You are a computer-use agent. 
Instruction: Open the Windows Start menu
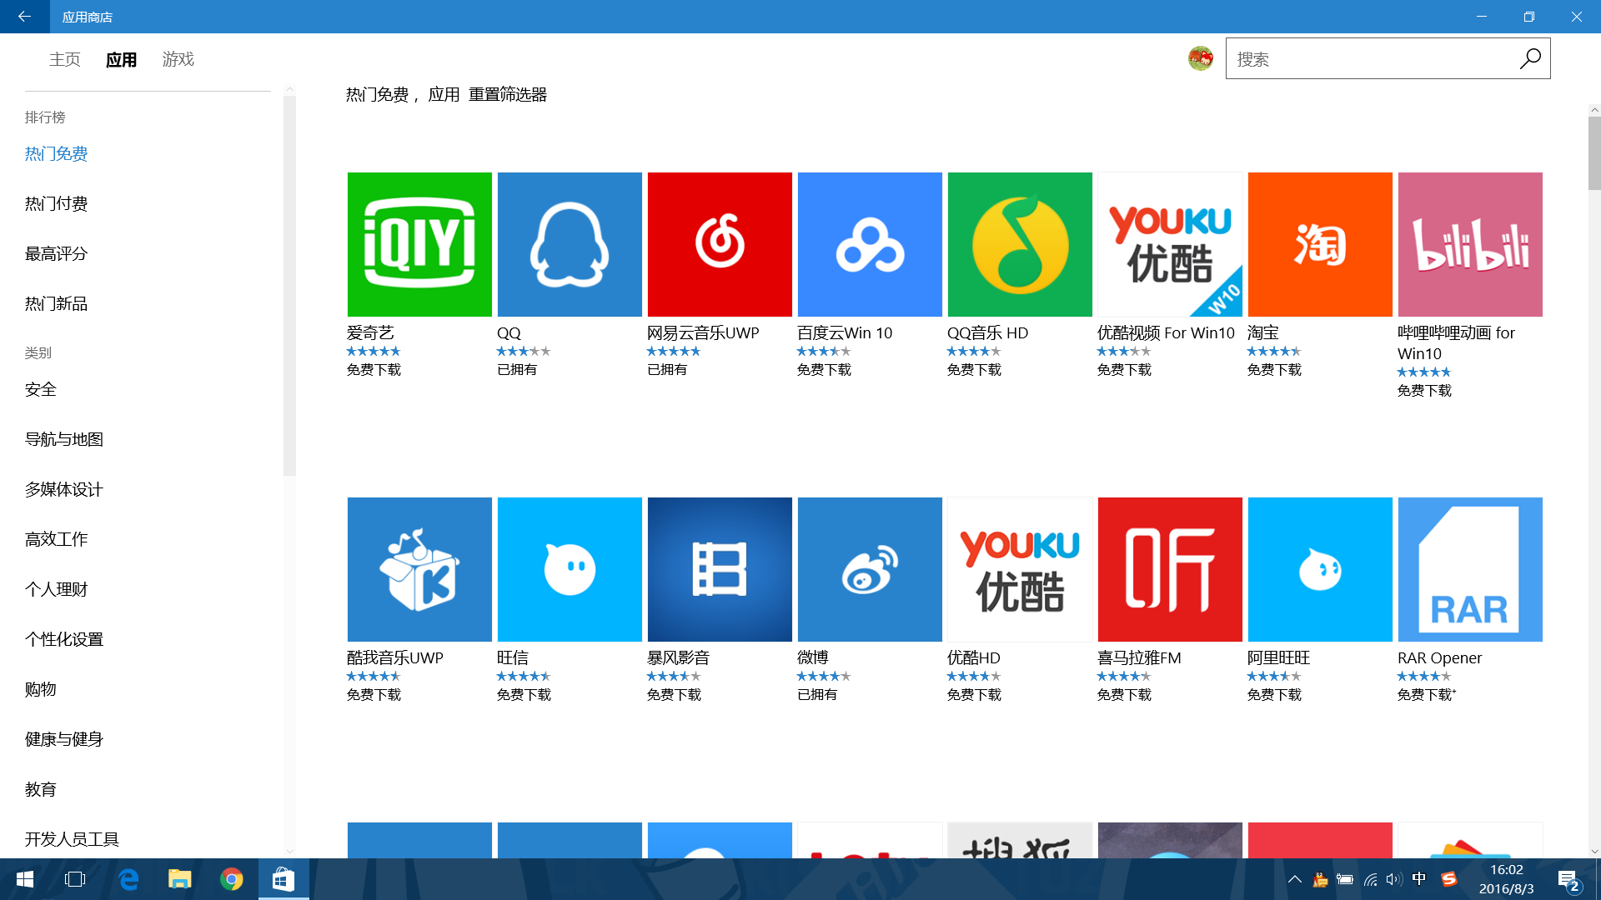(x=25, y=879)
